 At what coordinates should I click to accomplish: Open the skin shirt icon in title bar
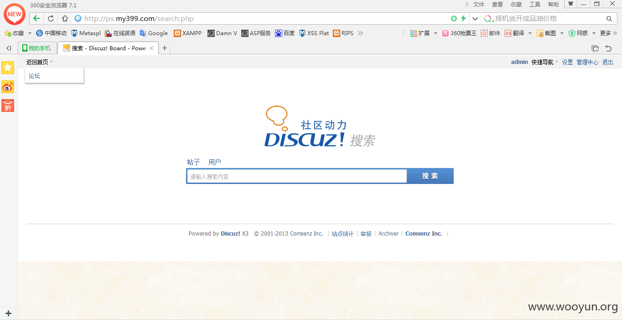(570, 4)
